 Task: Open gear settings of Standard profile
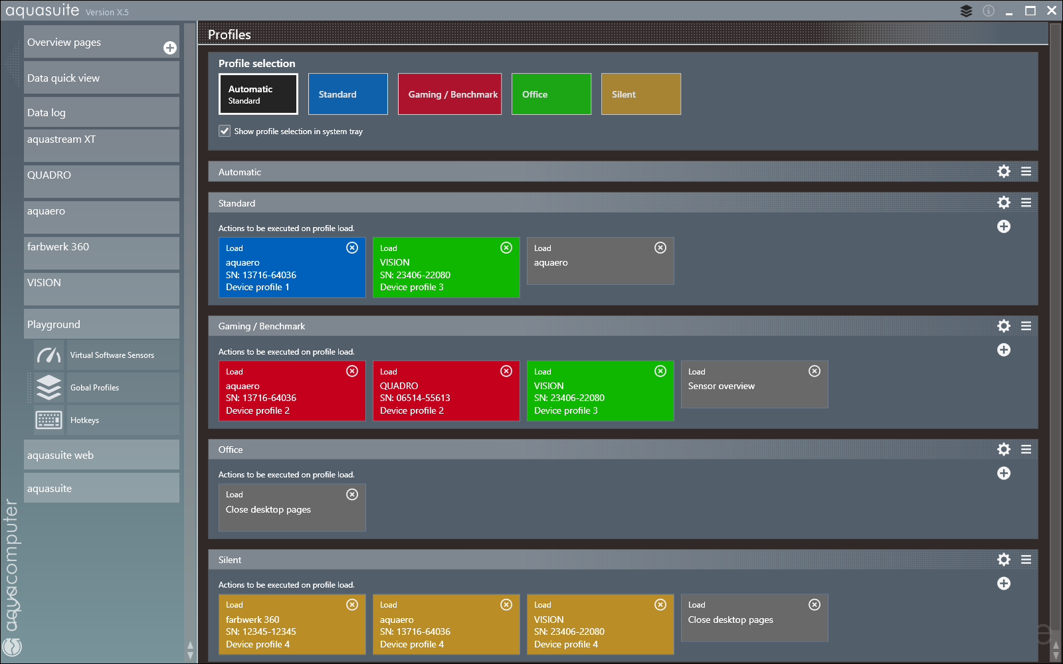[x=1004, y=203]
